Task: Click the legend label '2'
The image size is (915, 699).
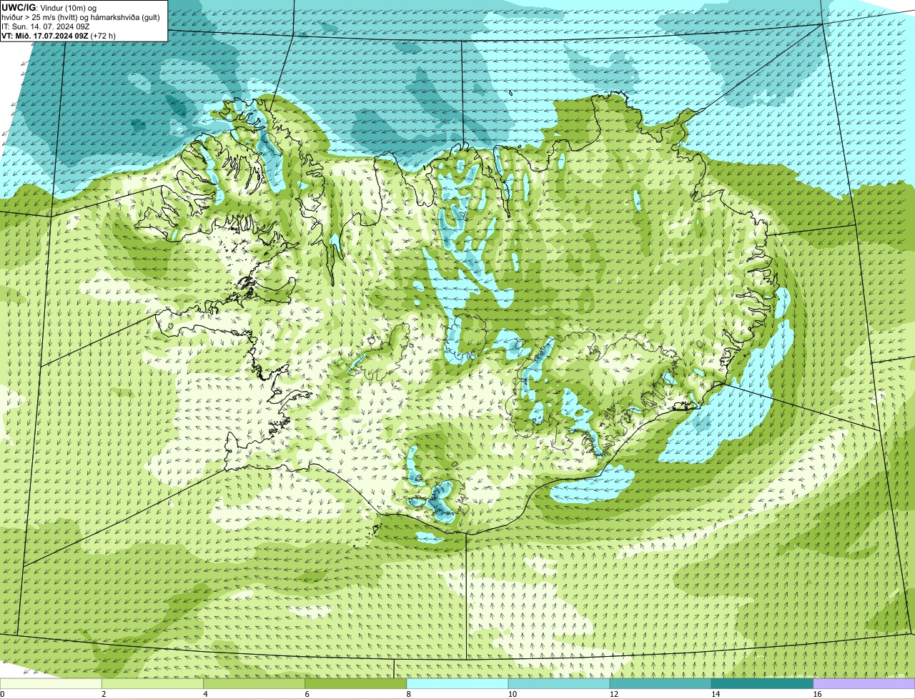Action: [104, 694]
